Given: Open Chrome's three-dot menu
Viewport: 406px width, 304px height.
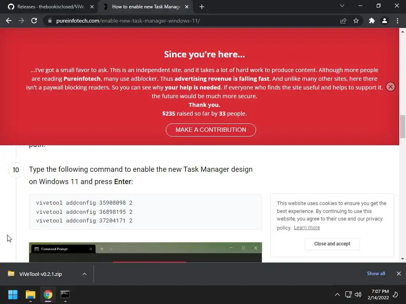Looking at the screenshot, I should (x=397, y=21).
